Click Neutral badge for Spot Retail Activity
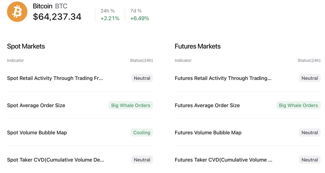Image resolution: width=325 pixels, height=173 pixels. pos(142,78)
